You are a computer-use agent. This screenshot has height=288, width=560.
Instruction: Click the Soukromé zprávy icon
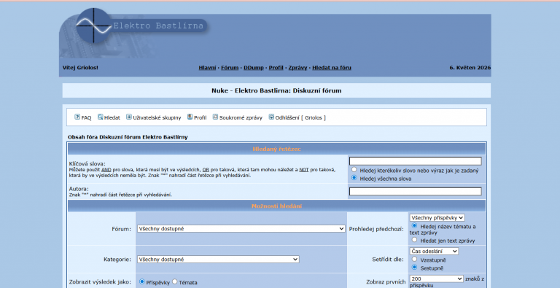coord(215,117)
